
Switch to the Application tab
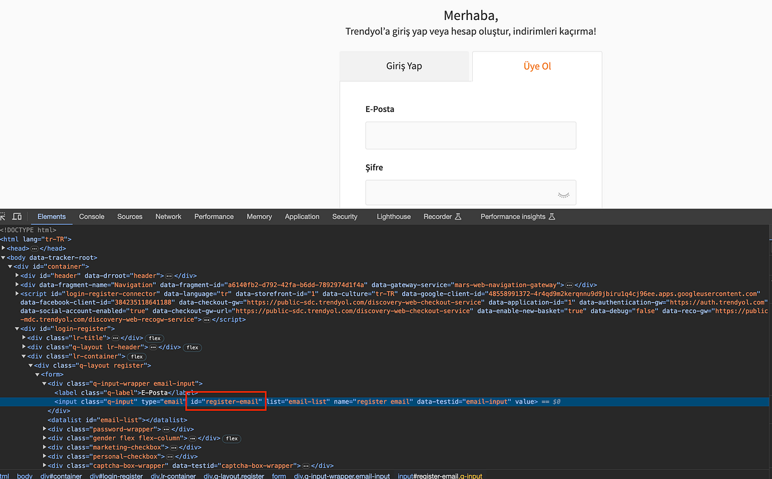(x=302, y=216)
